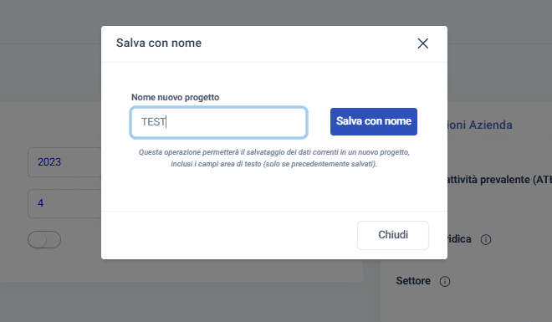Viewport: 552px width, 322px height.
Task: Click the blue Salva con nome button
Action: [x=374, y=121]
